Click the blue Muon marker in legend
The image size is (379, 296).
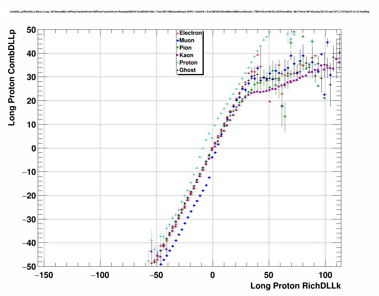tap(178, 41)
